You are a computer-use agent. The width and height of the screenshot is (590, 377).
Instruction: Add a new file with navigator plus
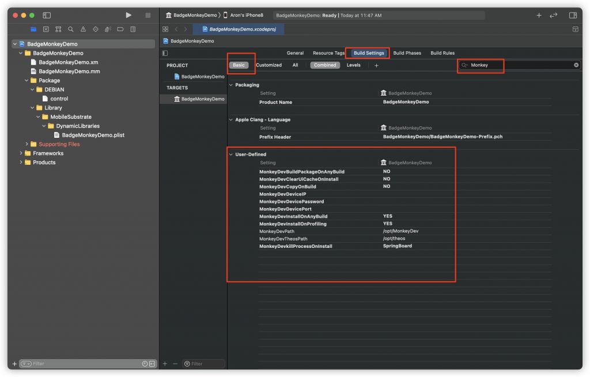click(x=14, y=364)
